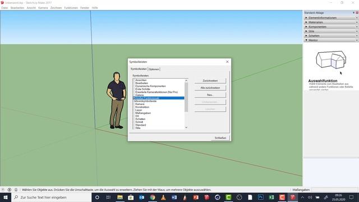359x202 pixels.
Task: Open the Ansicht menu
Action: [x=31, y=8]
